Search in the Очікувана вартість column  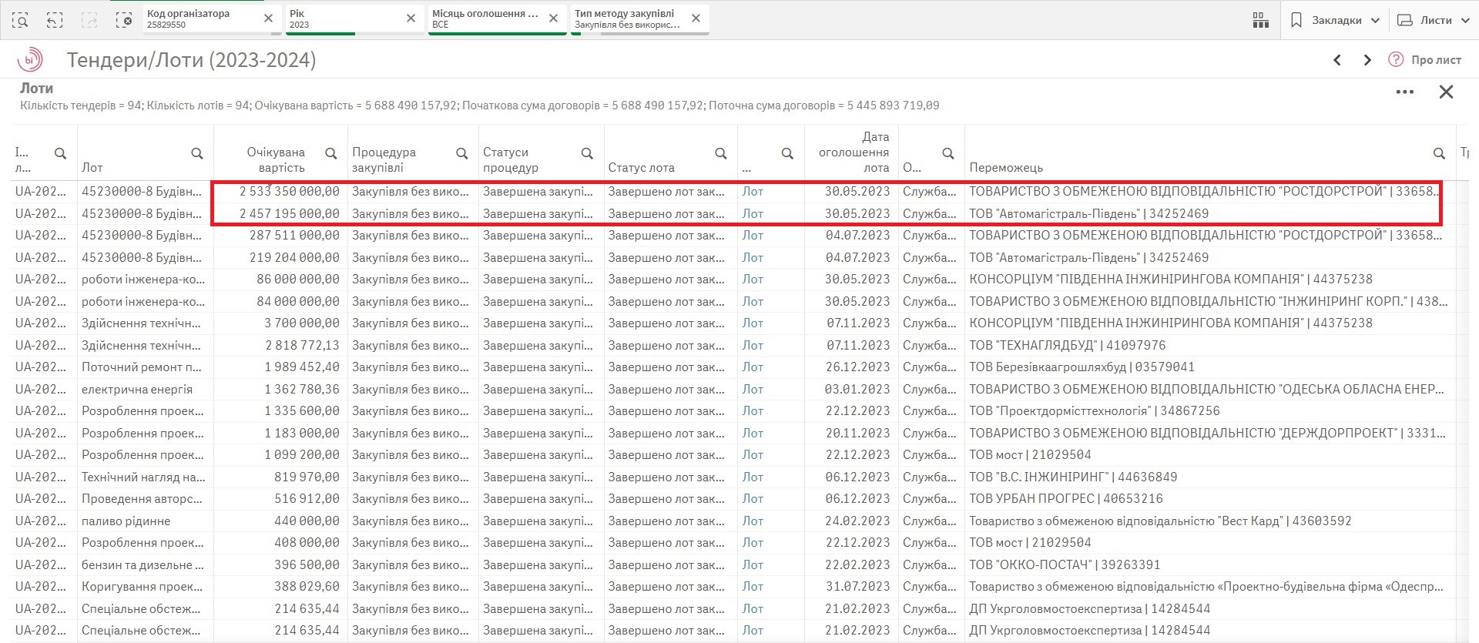331,153
